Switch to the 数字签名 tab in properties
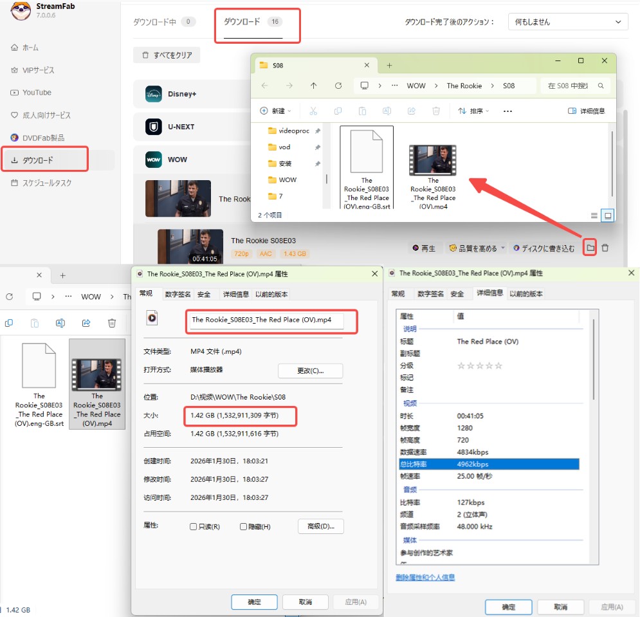The width and height of the screenshot is (640, 617). [176, 294]
